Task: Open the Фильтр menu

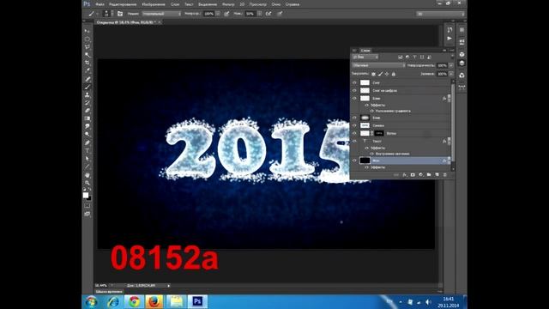Action: [x=228, y=4]
